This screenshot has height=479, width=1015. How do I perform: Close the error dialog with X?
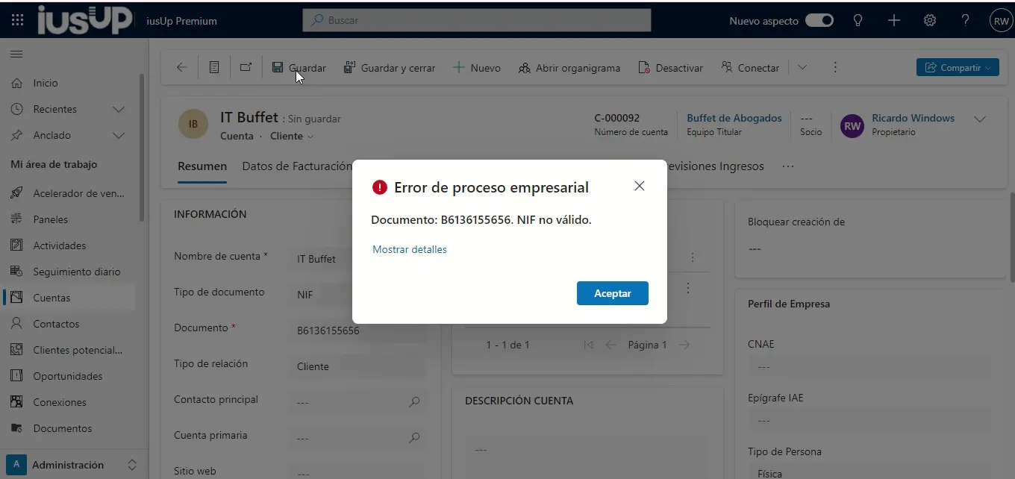639,187
